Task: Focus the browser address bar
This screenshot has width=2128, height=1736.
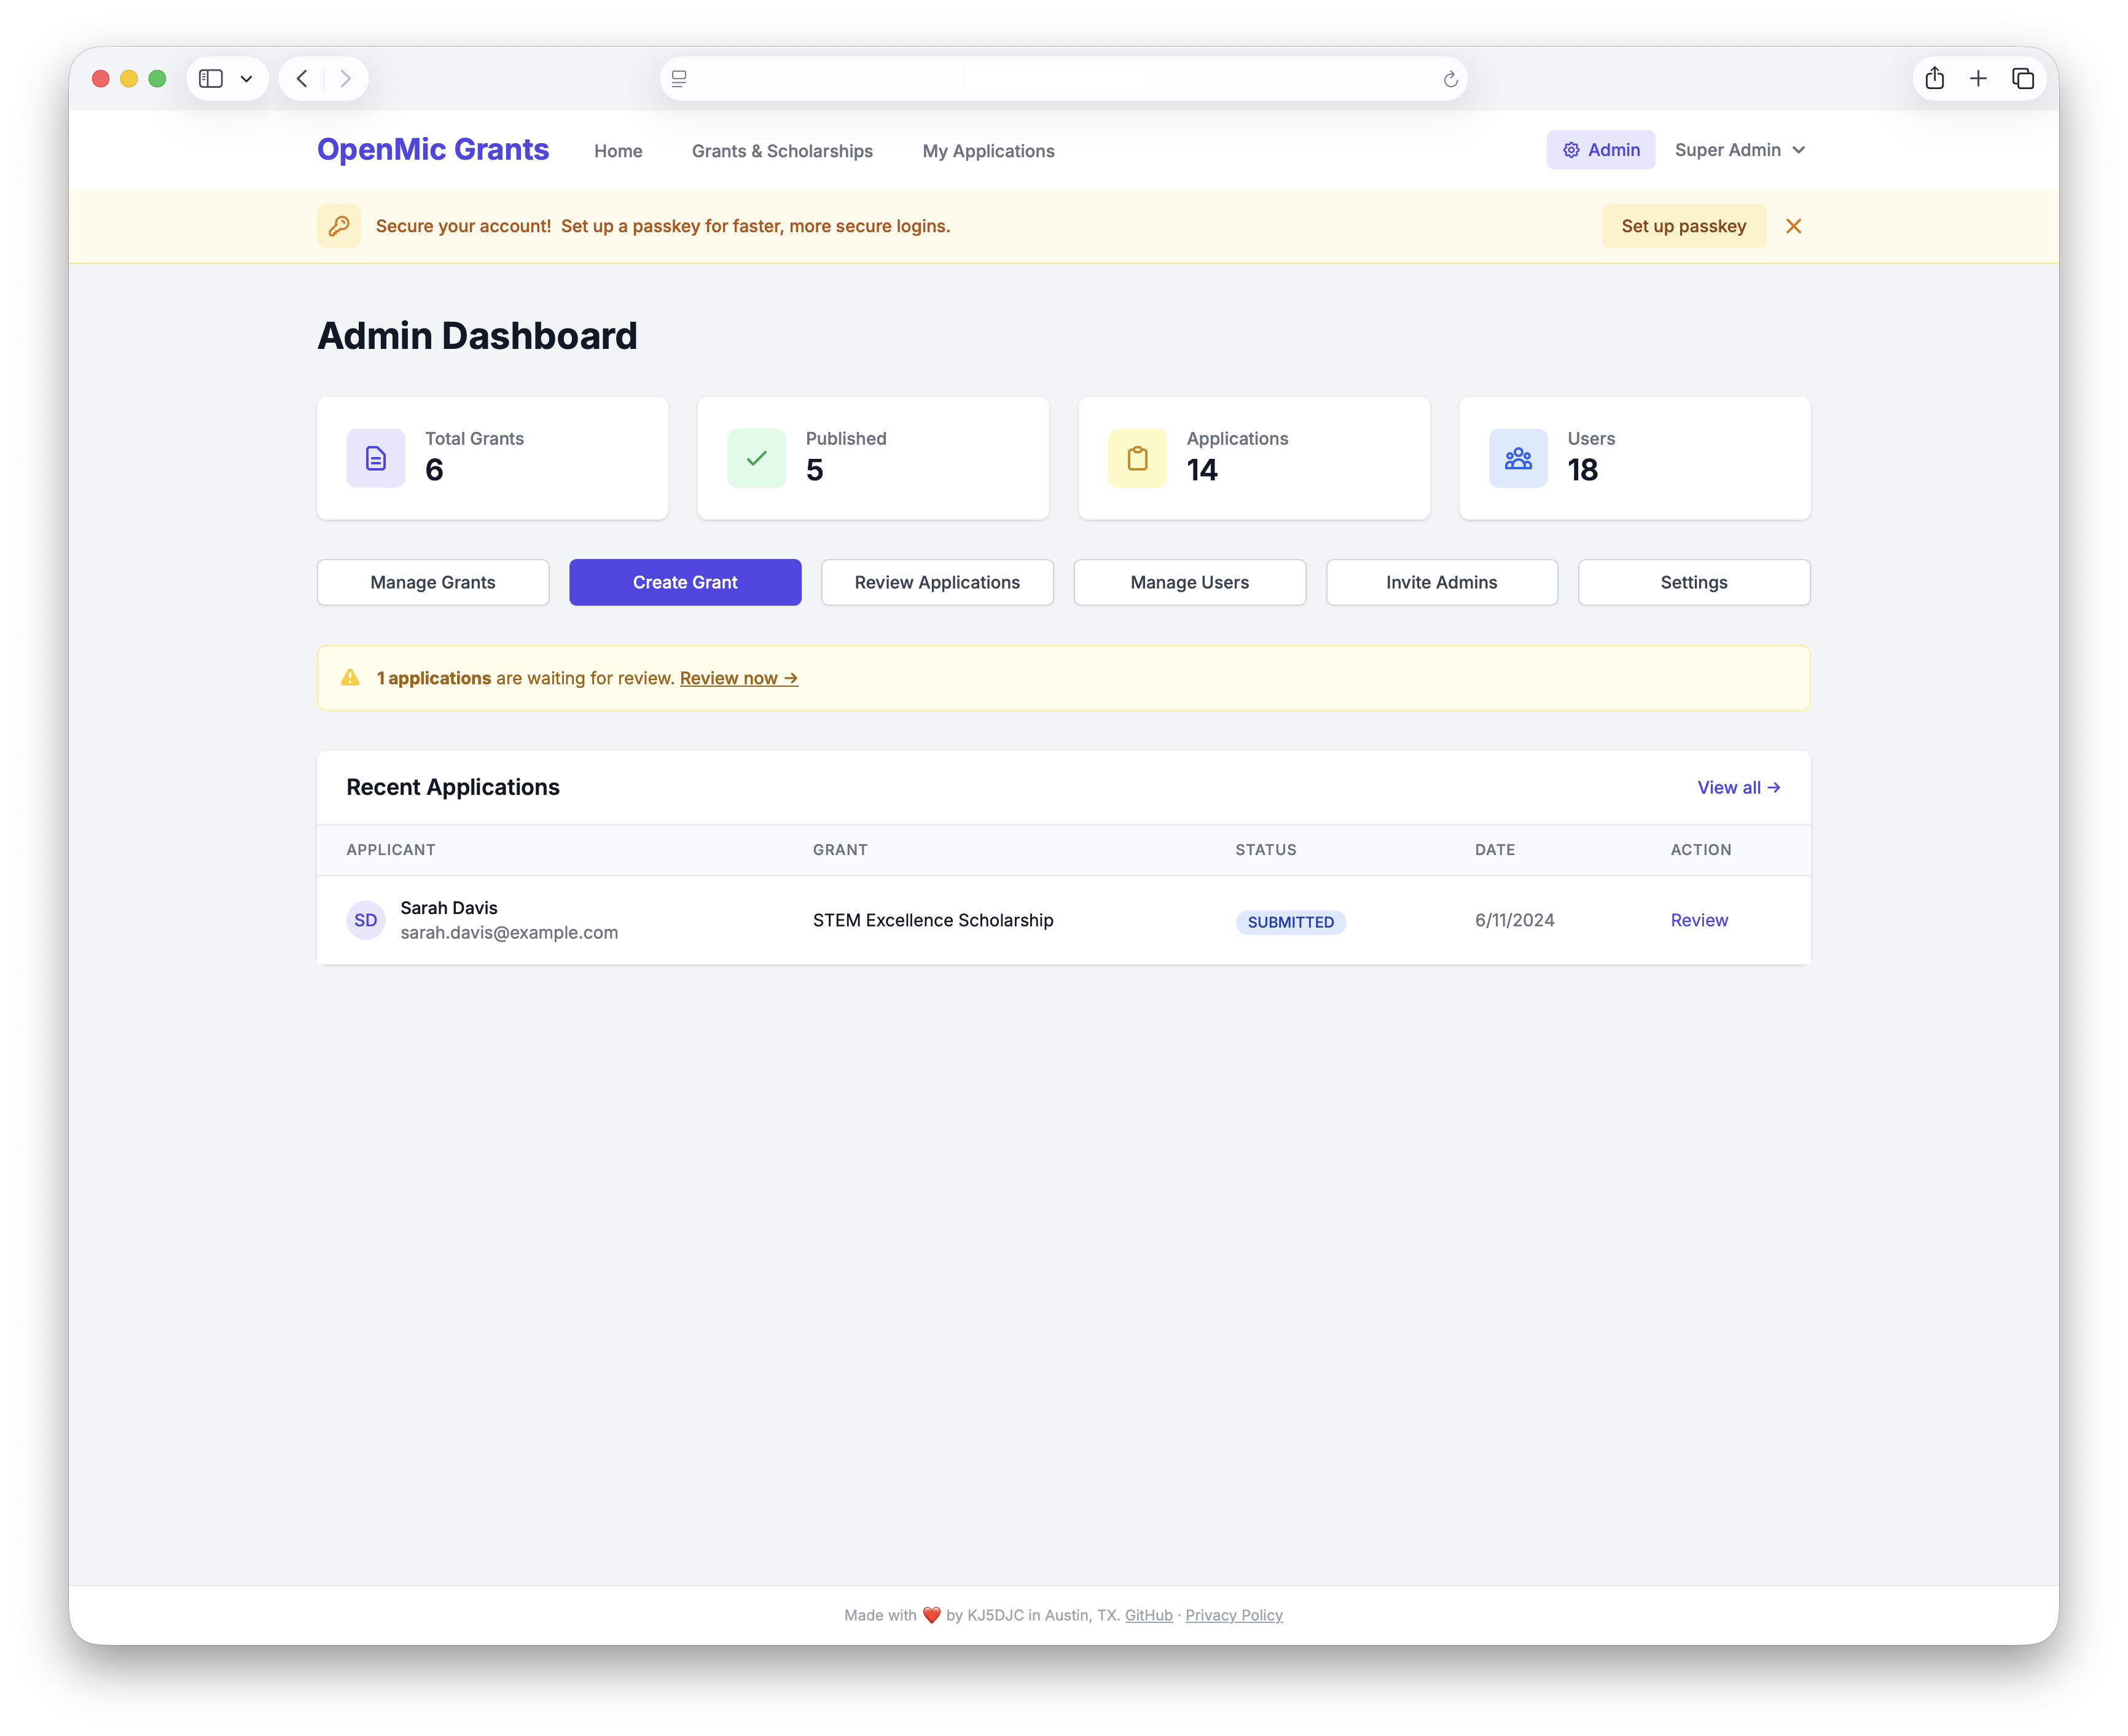Action: click(1063, 79)
